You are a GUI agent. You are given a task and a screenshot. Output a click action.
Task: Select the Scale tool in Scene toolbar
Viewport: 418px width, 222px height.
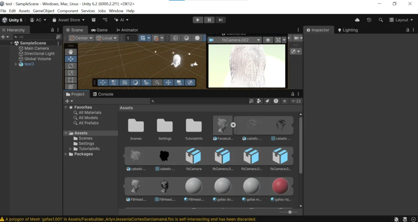(x=71, y=73)
